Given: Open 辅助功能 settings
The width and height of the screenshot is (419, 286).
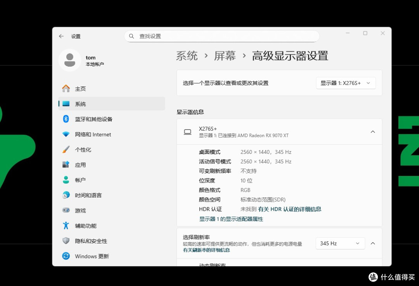Looking at the screenshot, I should tap(112, 226).
